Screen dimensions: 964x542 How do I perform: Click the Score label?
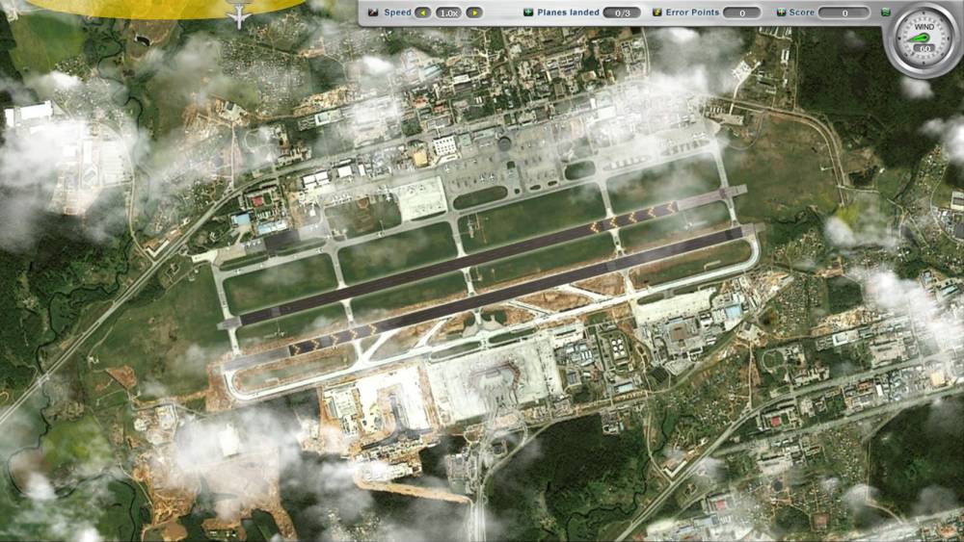tap(802, 13)
